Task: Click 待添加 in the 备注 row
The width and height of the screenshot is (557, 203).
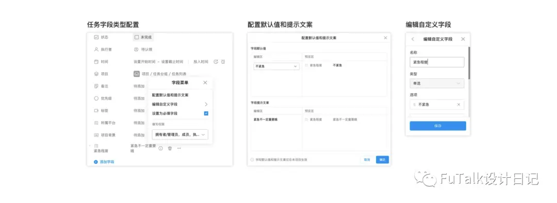Action: 139,86
